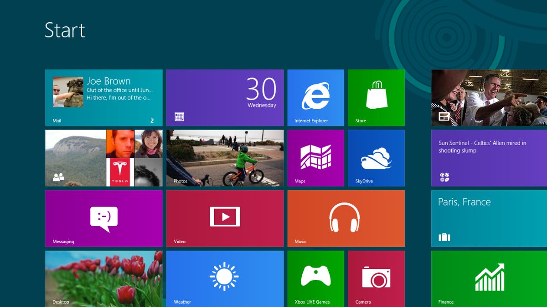Image resolution: width=547 pixels, height=307 pixels.
Task: Open the Joe Brown mail message
Action: tap(104, 98)
